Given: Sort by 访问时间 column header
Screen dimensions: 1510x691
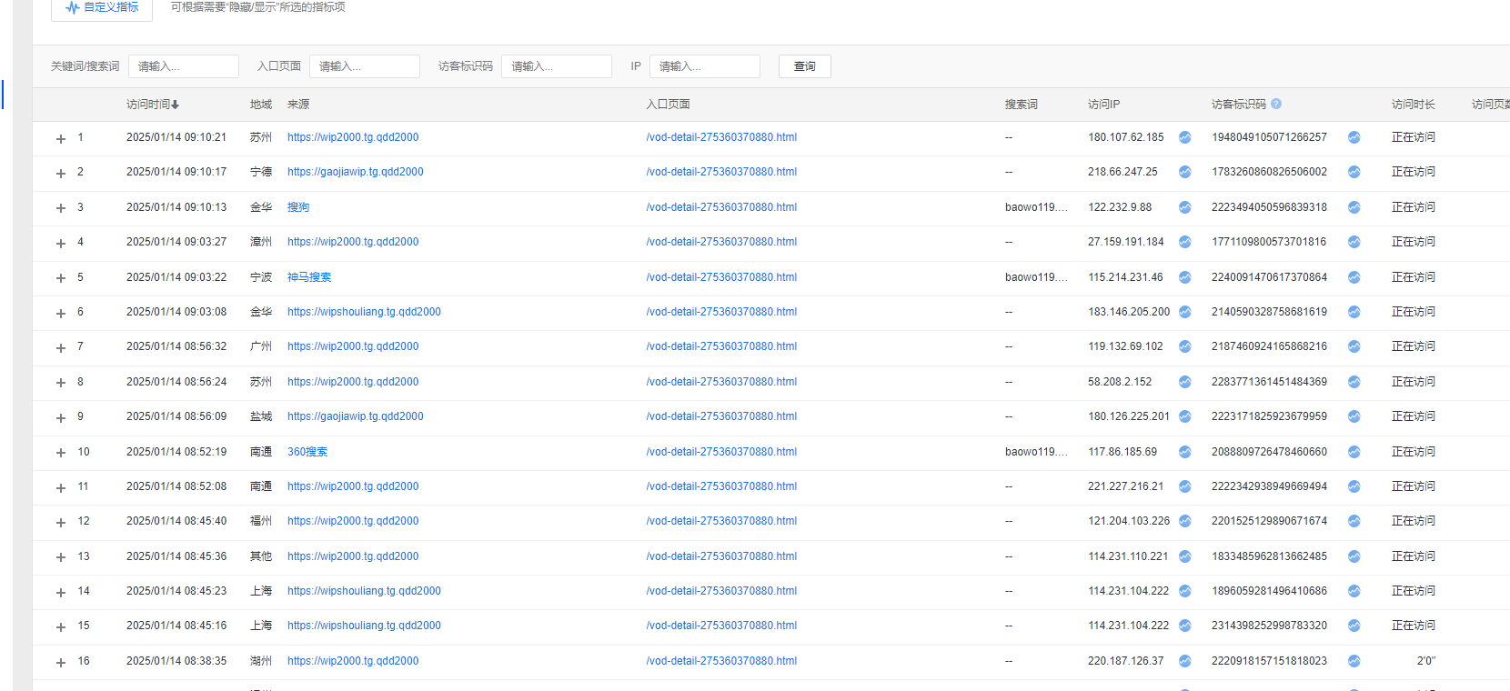Looking at the screenshot, I should pos(153,105).
